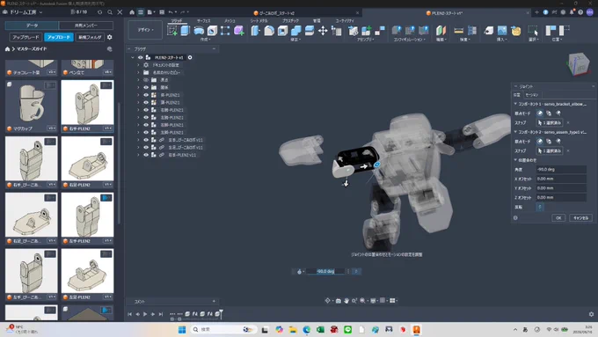The height and width of the screenshot is (337, 598).
Task: Click the ViewCube in the corner
Action: [579, 64]
